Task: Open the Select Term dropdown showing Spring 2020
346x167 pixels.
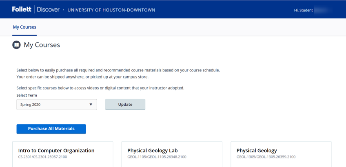Action: [57, 105]
